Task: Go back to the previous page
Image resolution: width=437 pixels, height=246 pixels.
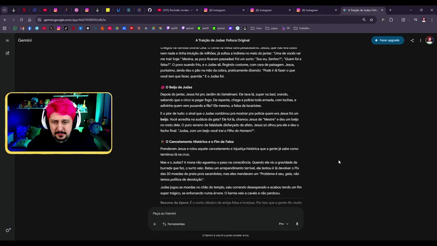Action: coord(5,20)
